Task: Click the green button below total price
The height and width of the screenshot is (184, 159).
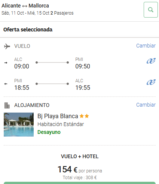Action: click(80, 183)
